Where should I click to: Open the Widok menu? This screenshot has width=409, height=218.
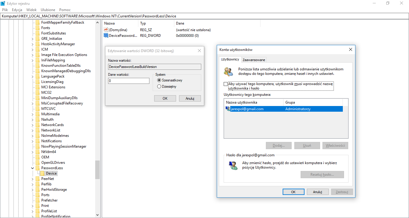point(31,10)
